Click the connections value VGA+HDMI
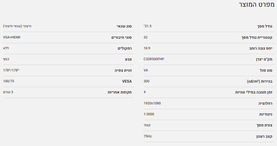 coord(12,37)
